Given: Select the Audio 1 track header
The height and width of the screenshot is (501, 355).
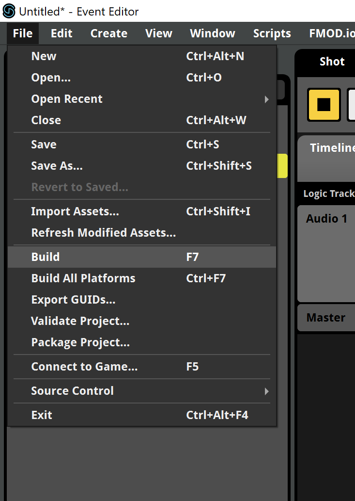Looking at the screenshot, I should pyautogui.click(x=326, y=219).
